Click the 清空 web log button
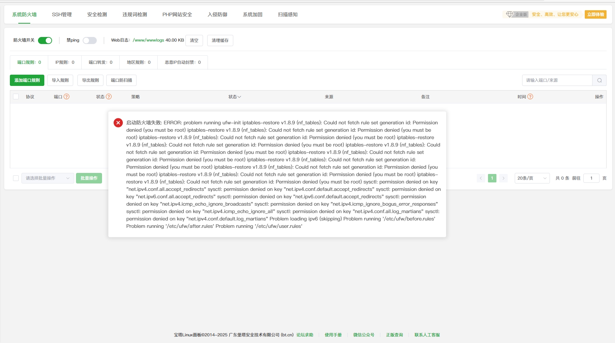Image resolution: width=615 pixels, height=343 pixels. 194,40
